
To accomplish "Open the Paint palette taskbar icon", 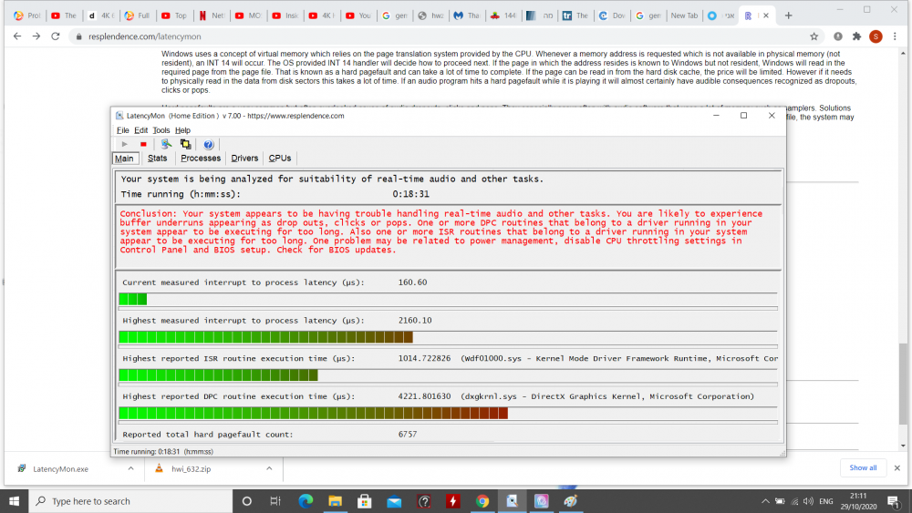I will [571, 501].
